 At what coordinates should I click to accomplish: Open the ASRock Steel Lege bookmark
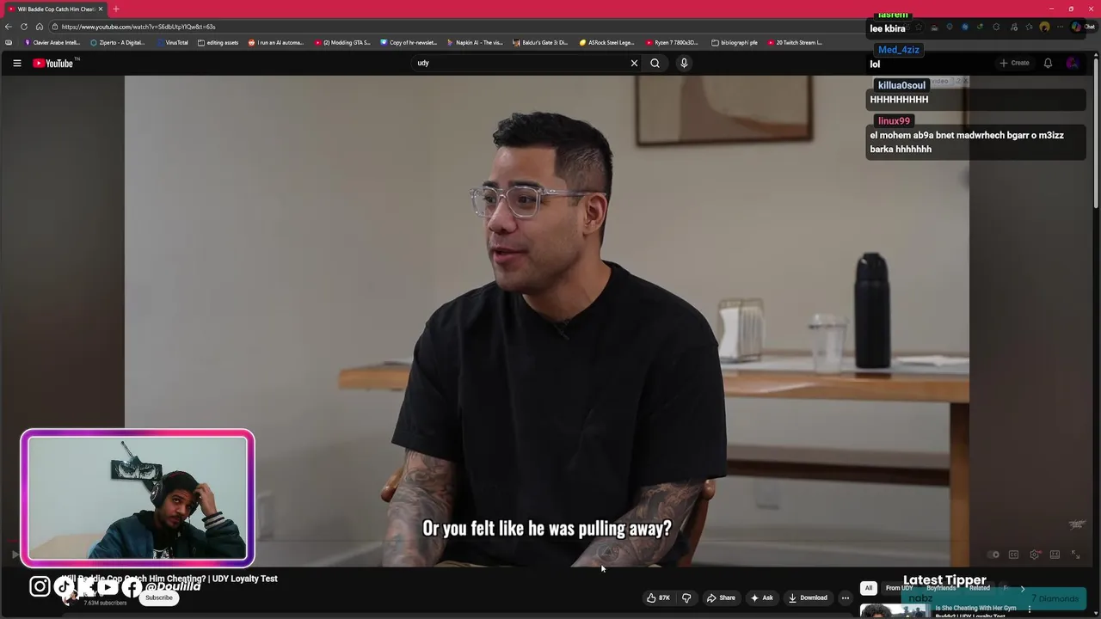606,42
